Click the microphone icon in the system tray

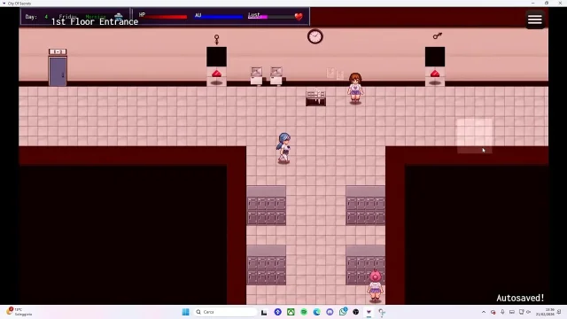pyautogui.click(x=502, y=312)
